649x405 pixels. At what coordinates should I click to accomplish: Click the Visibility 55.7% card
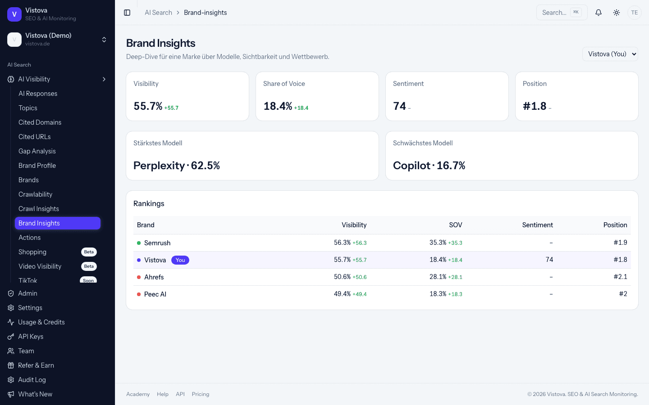tap(187, 96)
